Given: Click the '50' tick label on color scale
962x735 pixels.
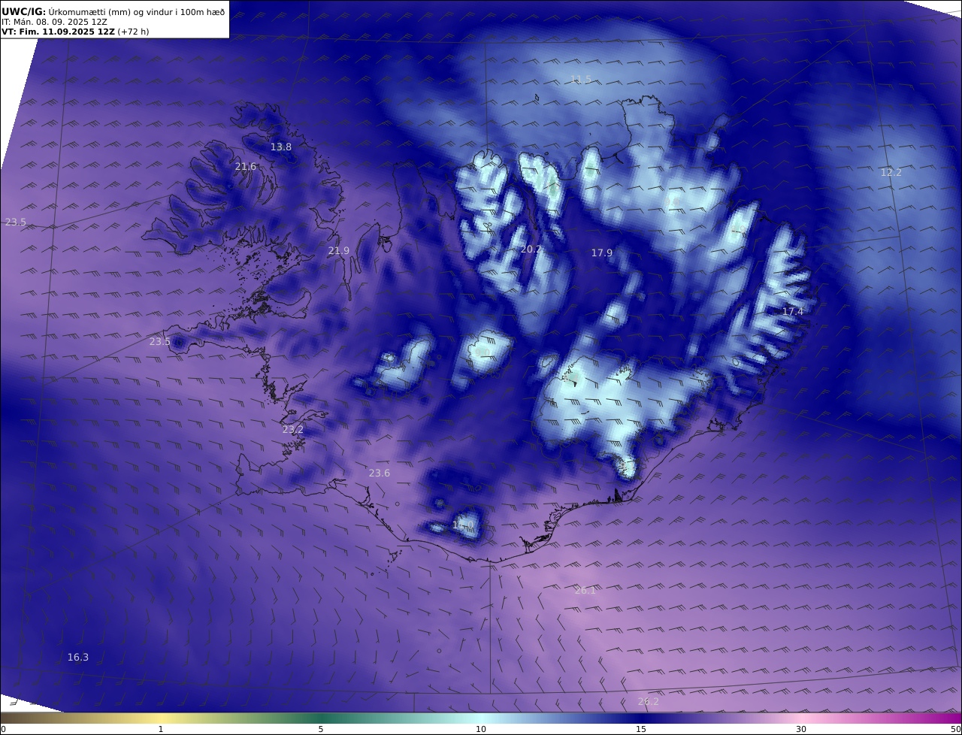Looking at the screenshot, I should (956, 729).
